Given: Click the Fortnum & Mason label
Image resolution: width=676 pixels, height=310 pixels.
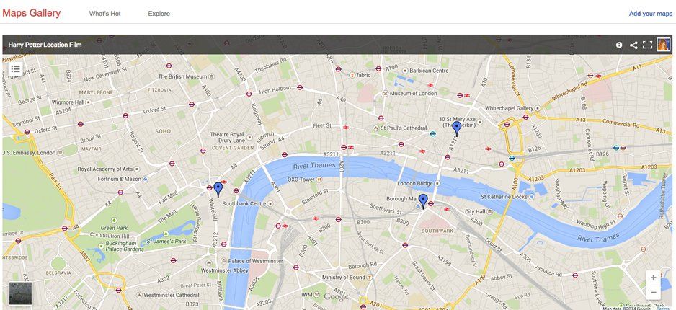Looking at the screenshot, I should pos(120,179).
